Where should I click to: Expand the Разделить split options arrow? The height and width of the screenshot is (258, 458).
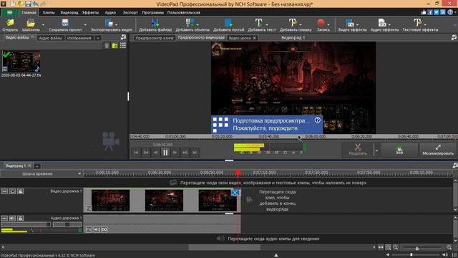pos(376,150)
